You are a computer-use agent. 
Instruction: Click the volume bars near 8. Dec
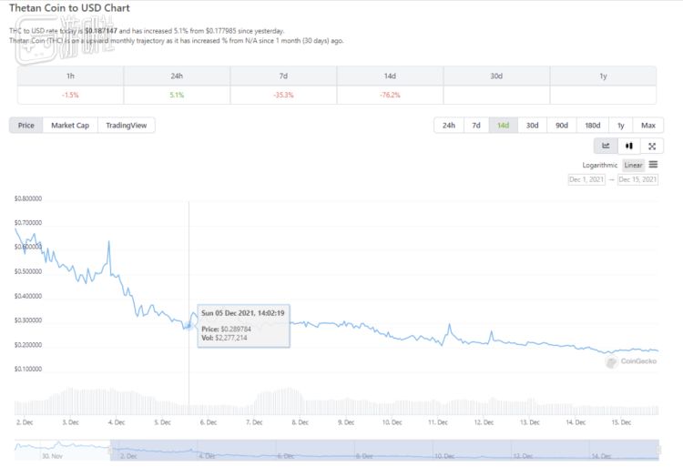coord(301,402)
